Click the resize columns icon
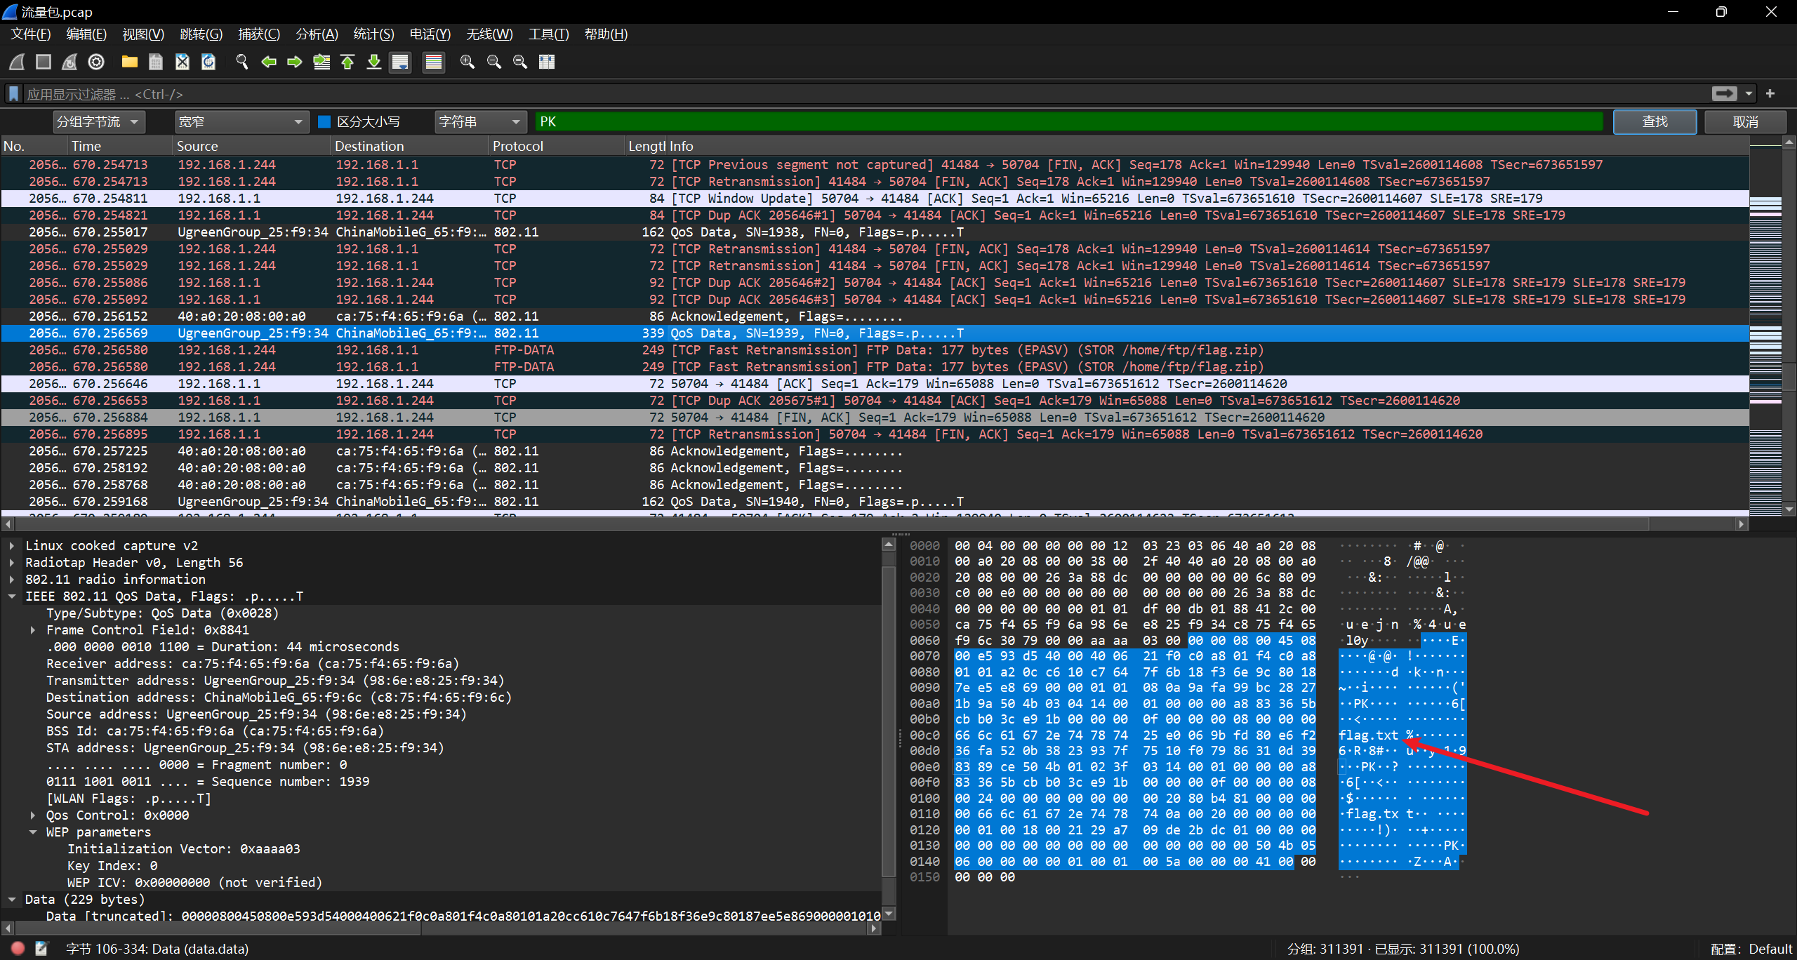This screenshot has width=1797, height=960. click(547, 62)
